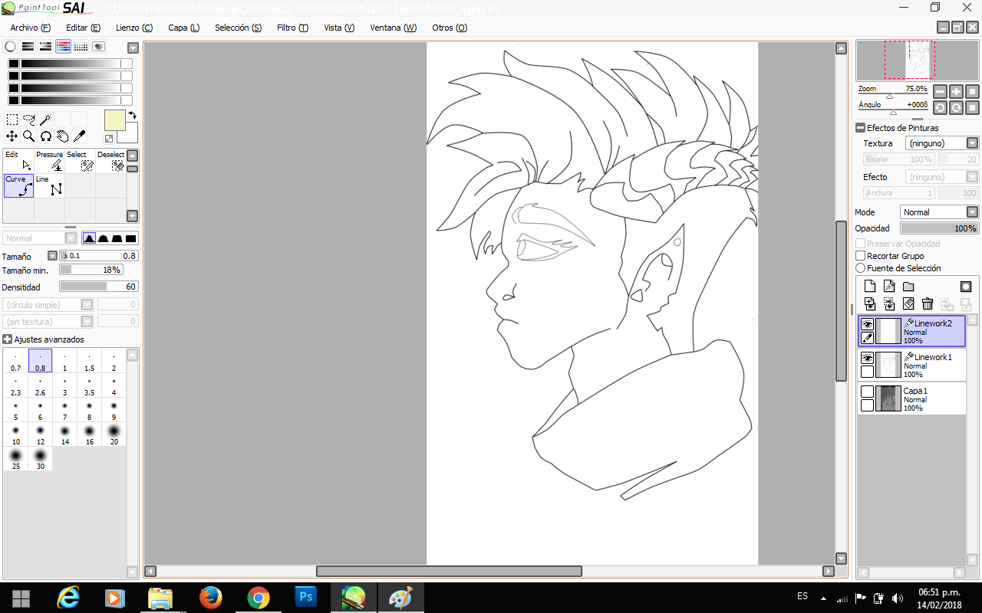The image size is (982, 613).
Task: Rotate canvas clockwise button
Action: point(956,107)
